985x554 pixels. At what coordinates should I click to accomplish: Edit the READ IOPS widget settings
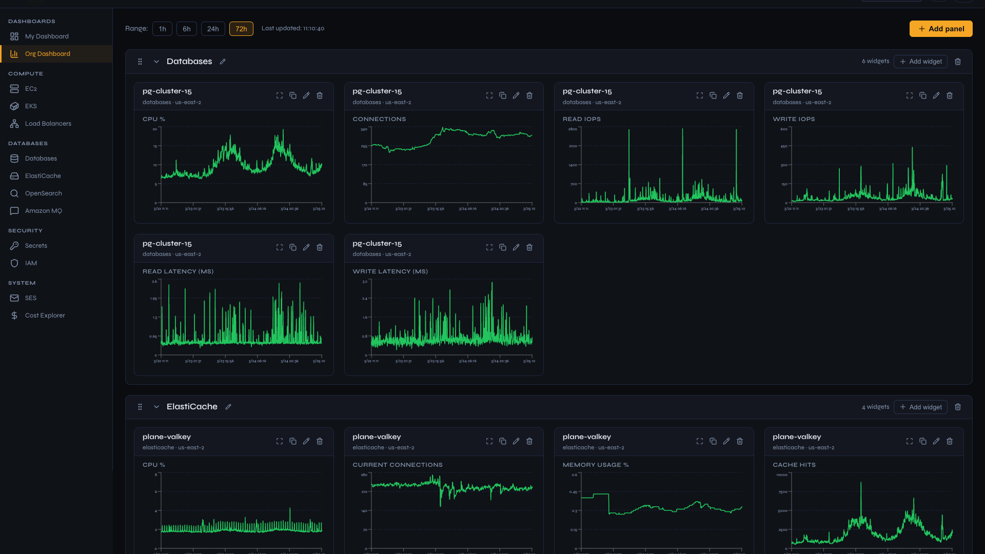click(726, 95)
